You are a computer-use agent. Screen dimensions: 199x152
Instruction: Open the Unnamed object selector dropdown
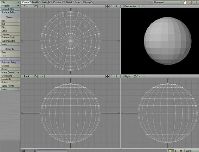[x=168, y=2]
